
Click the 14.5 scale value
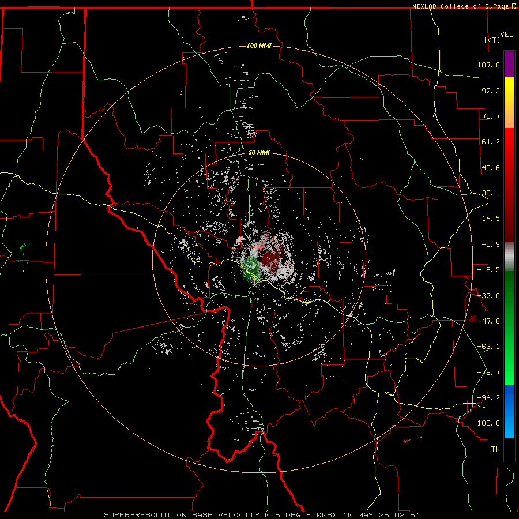coord(491,219)
